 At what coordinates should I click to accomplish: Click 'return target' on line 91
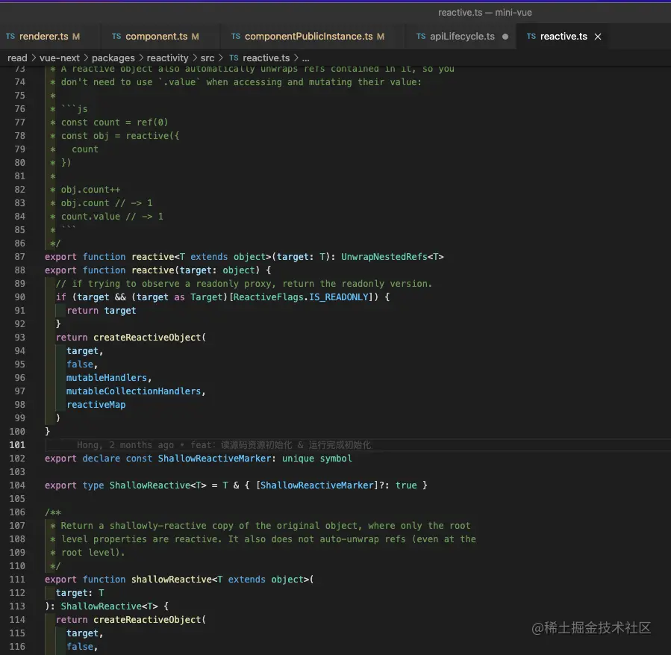tap(102, 311)
